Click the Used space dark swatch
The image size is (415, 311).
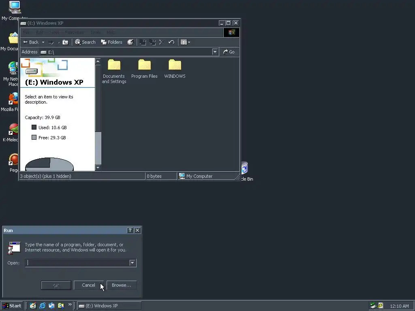34,127
